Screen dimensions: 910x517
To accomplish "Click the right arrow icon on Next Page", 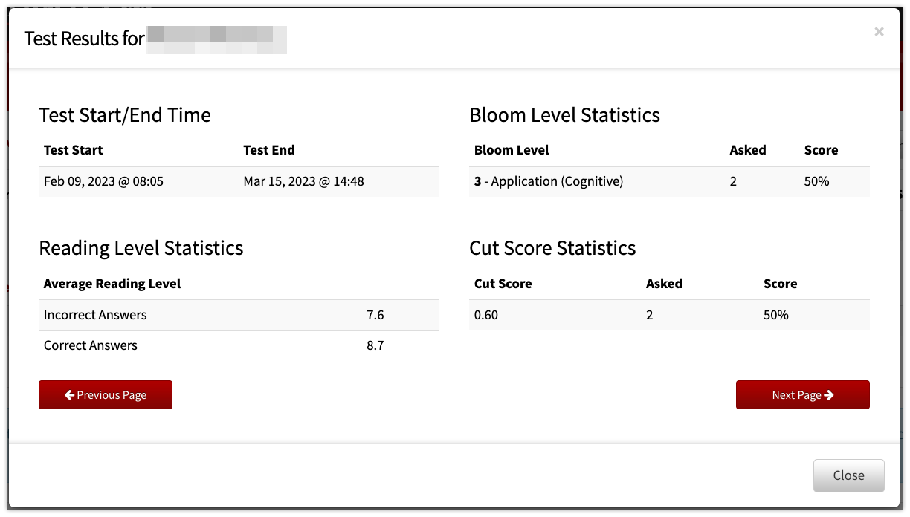I will [x=829, y=395].
